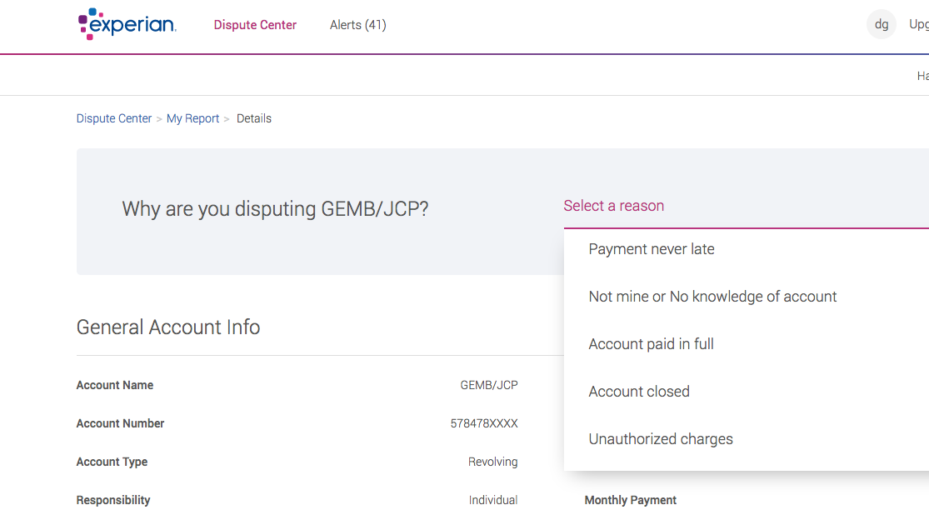The width and height of the screenshot is (929, 515).
Task: Click the Revolving account type value
Action: tap(492, 462)
